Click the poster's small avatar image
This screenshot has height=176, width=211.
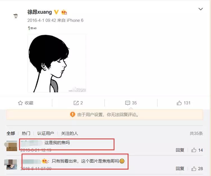tap(16, 16)
